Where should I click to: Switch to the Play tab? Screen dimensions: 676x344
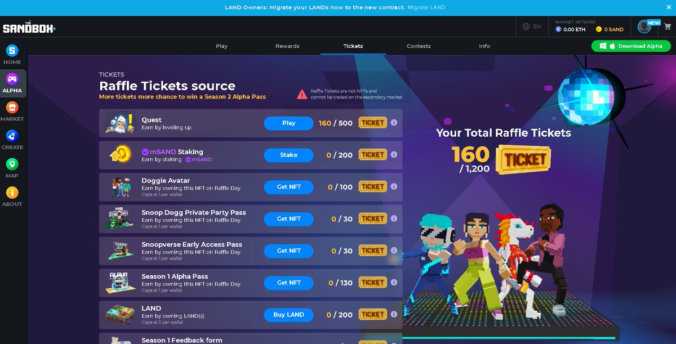(222, 46)
